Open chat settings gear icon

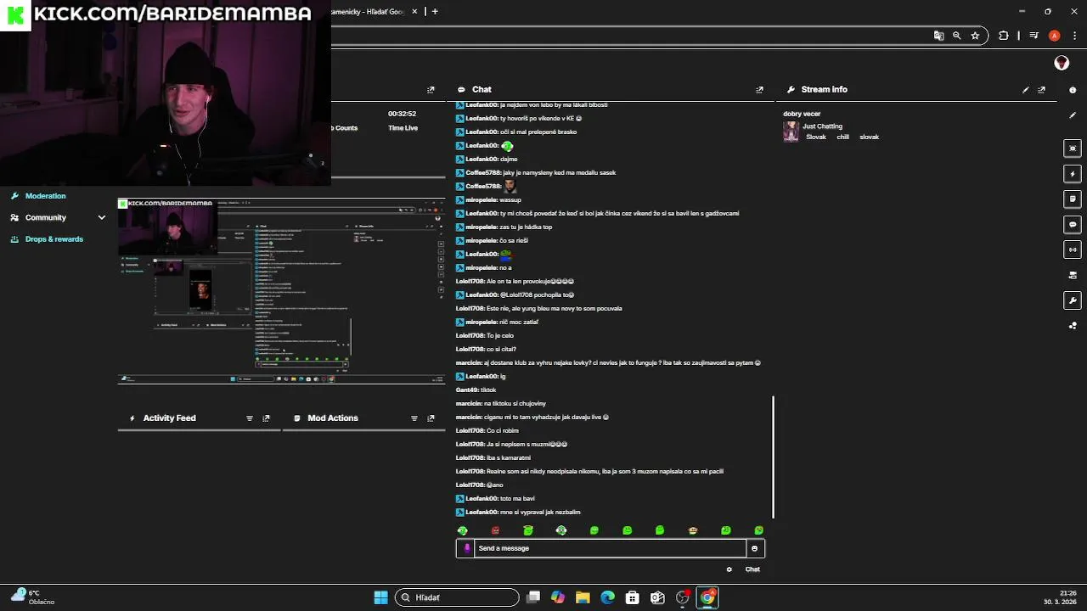click(x=729, y=569)
